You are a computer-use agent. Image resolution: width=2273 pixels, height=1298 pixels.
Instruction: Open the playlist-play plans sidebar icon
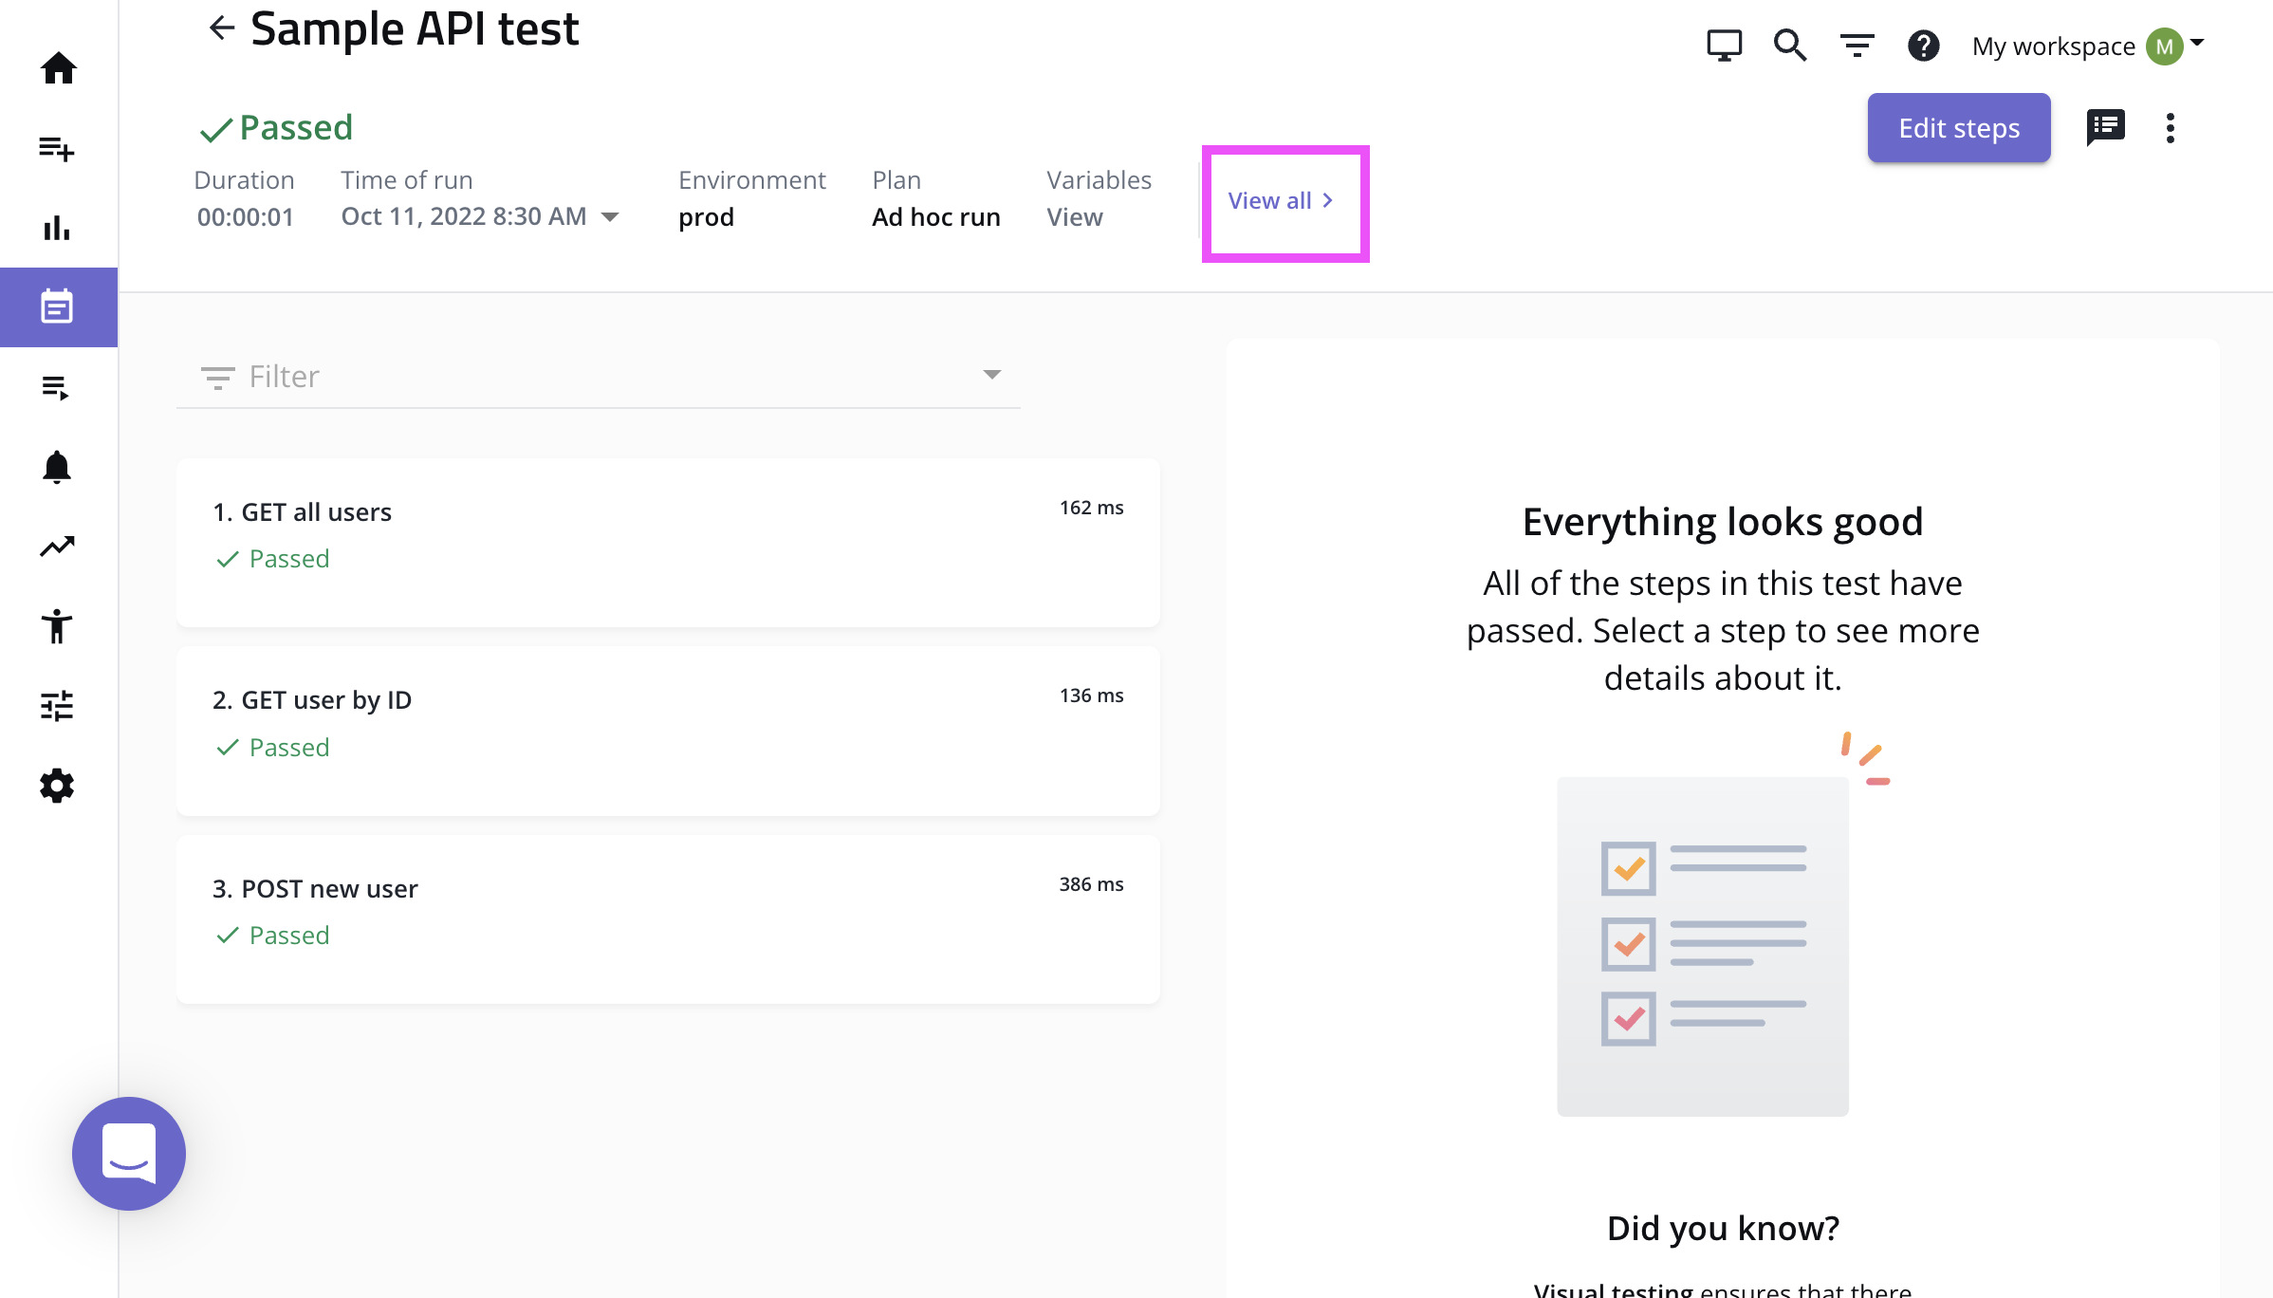(56, 387)
